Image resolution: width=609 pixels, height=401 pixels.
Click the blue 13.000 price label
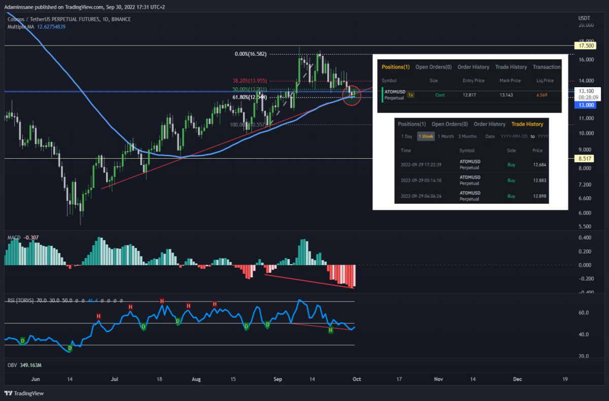point(586,104)
